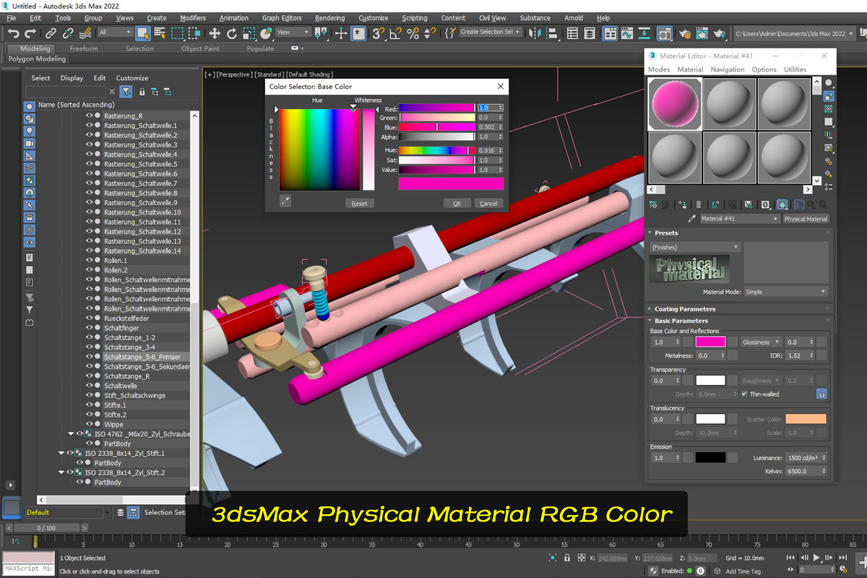Click the Redo arrow icon
The width and height of the screenshot is (867, 578).
[31, 33]
